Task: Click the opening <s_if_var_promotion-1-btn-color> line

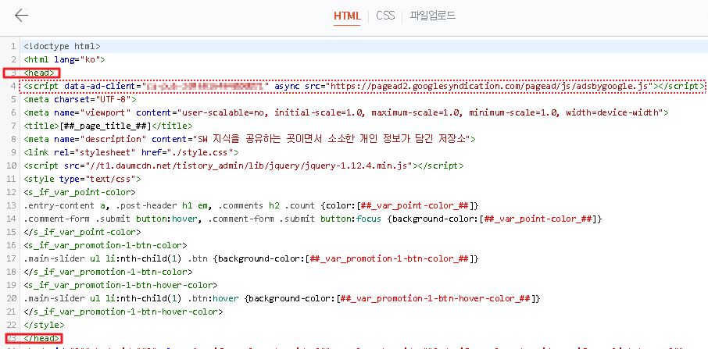Action: [x=105, y=245]
